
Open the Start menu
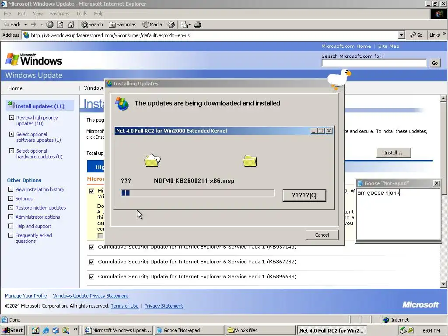(x=13, y=330)
